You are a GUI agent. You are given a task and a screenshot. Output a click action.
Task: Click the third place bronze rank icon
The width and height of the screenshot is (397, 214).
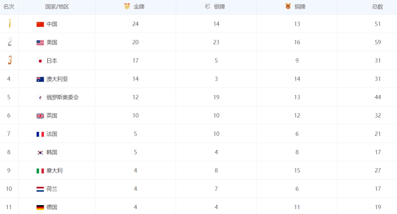(10, 60)
